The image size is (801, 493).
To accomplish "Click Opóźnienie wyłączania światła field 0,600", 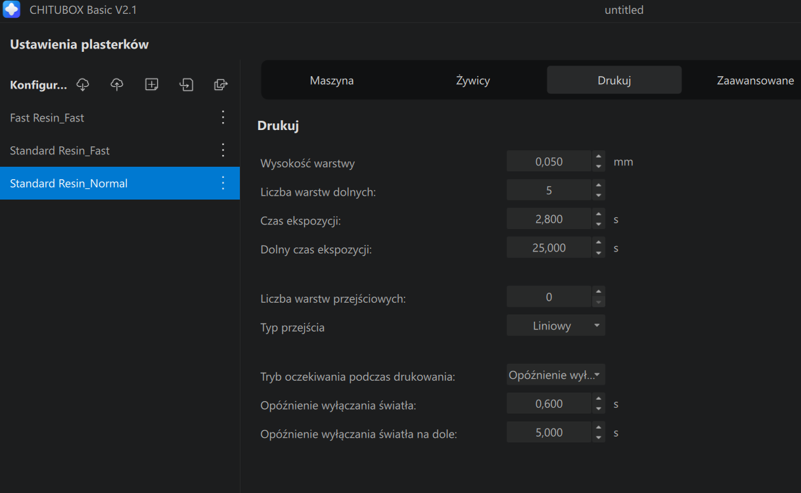I will pyautogui.click(x=549, y=404).
